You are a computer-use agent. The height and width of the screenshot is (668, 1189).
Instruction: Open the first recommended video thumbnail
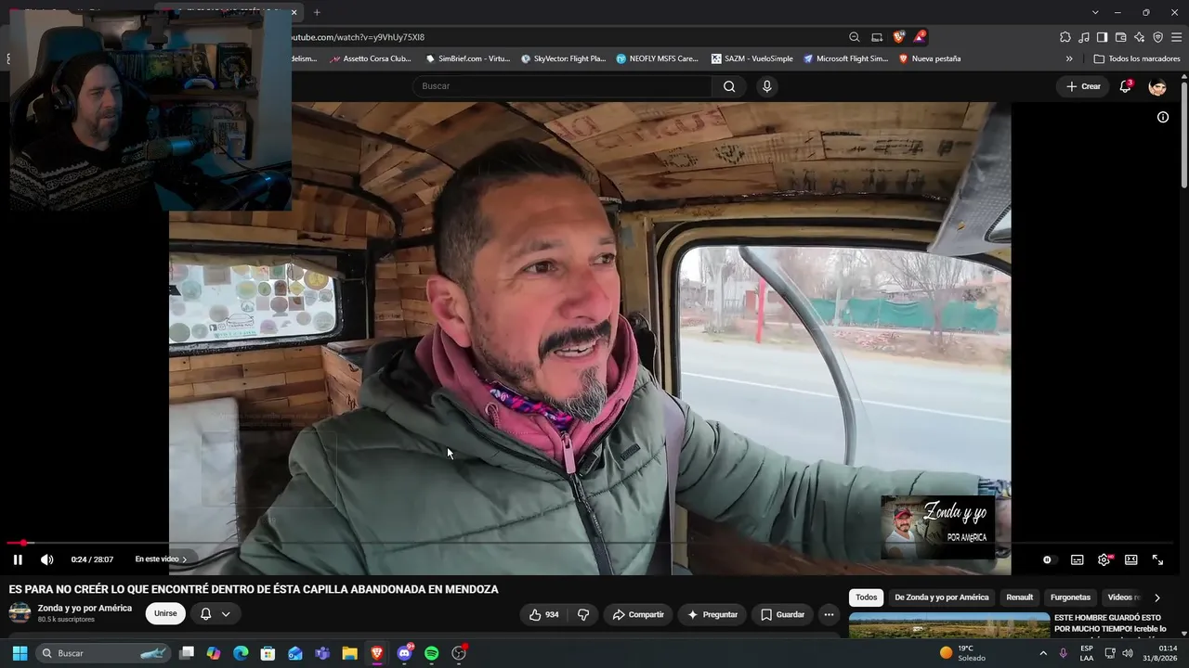point(949,625)
